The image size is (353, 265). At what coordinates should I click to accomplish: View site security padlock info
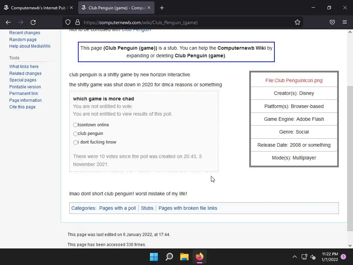78,22
